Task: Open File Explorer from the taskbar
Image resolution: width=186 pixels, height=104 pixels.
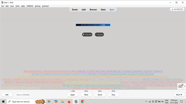Action: [x=63, y=102]
